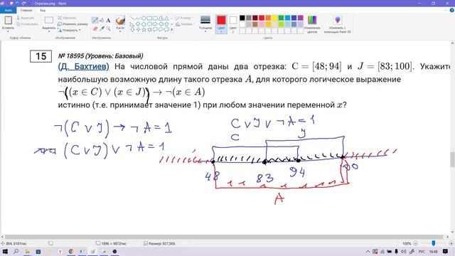Switch to the View (Вид) tab
455x256 pixels.
pos(43,10)
